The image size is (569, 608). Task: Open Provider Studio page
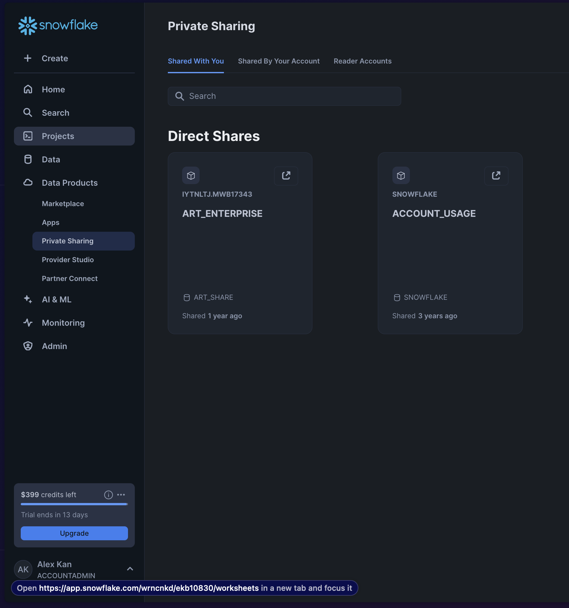(84, 260)
